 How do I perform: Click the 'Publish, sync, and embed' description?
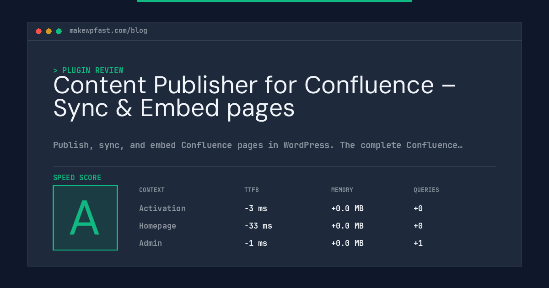tap(258, 145)
